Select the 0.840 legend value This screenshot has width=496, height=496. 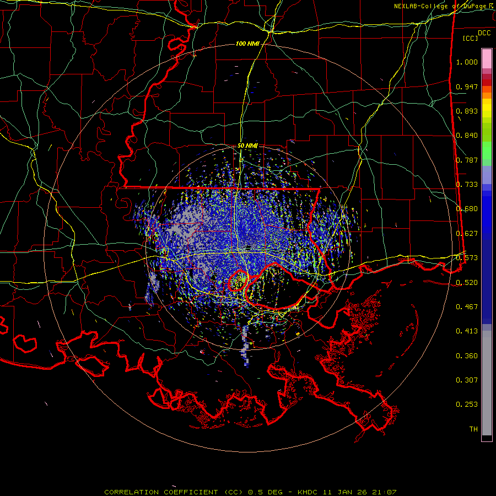point(467,136)
